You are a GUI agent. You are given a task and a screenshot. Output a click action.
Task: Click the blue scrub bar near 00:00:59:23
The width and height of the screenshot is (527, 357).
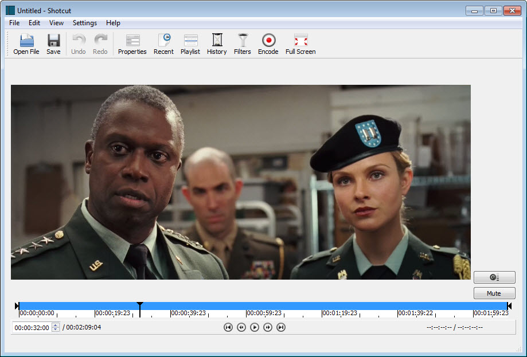(264, 305)
